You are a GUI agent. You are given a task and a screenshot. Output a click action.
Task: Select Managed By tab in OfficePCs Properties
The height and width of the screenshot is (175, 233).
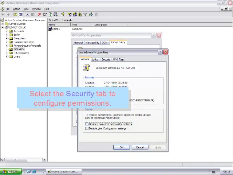92,43
